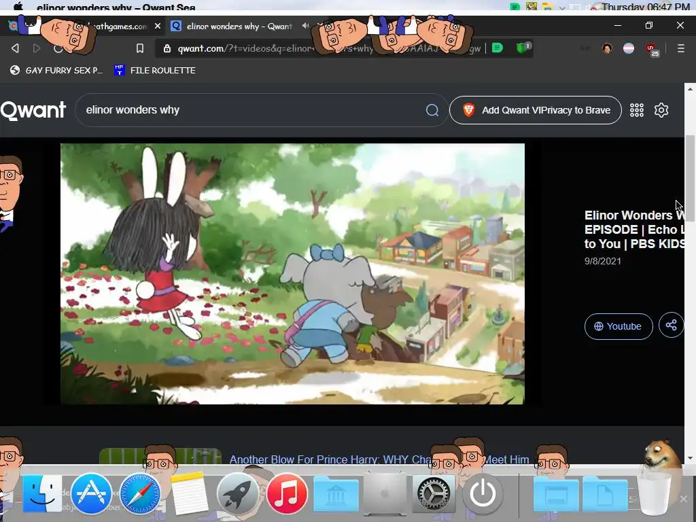
Task: Open System Preferences gear in the dock
Action: pyautogui.click(x=434, y=493)
